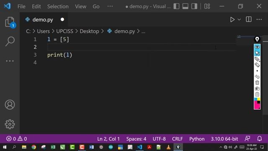Open the Edit menu
The height and width of the screenshot is (151, 268).
click(36, 7)
